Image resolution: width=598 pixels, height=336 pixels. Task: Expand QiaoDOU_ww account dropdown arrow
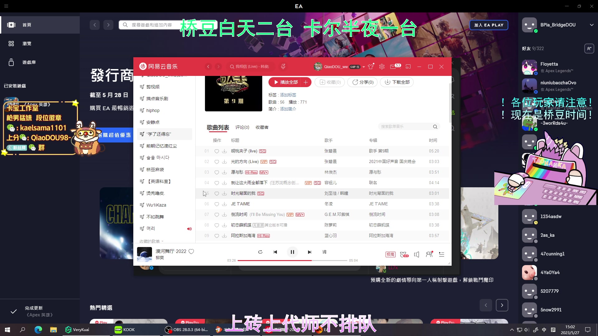click(363, 67)
